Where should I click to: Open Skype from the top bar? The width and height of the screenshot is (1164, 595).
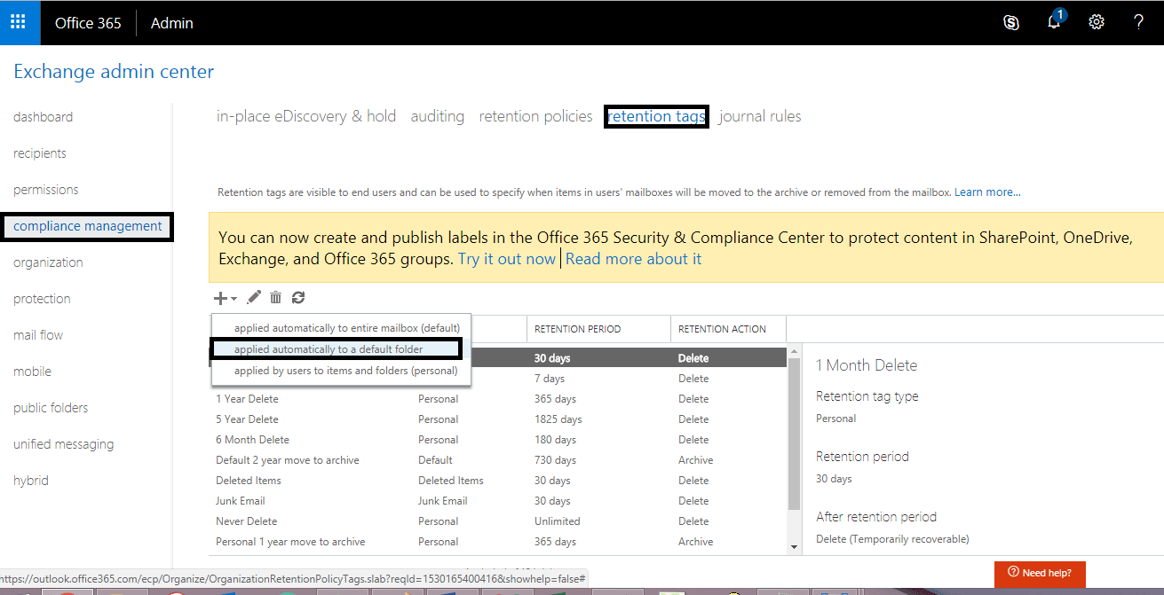point(1010,23)
